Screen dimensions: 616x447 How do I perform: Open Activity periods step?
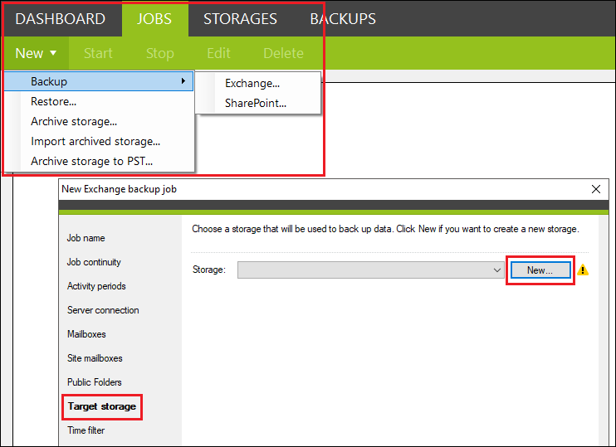tap(96, 286)
